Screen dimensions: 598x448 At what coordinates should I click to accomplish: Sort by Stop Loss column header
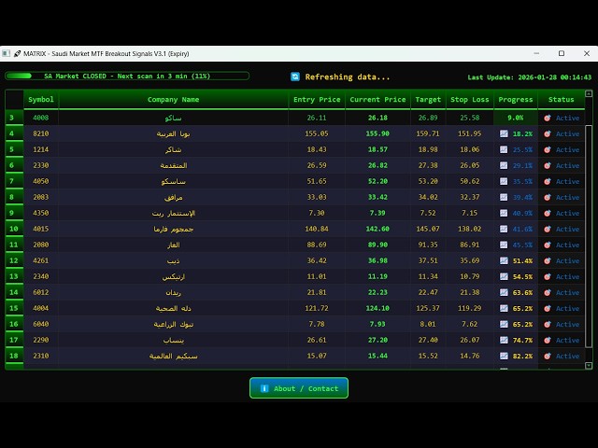(x=469, y=100)
